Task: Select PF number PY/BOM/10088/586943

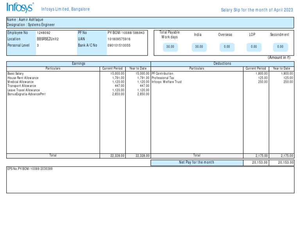Action: pos(126,33)
